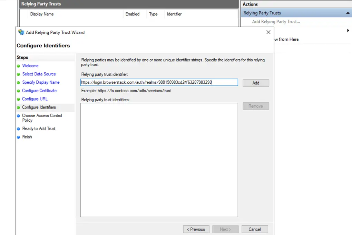Select the Welcome step link
The width and height of the screenshot is (352, 235).
[x=30, y=66]
